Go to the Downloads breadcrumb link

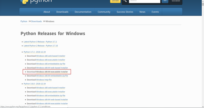36,21
